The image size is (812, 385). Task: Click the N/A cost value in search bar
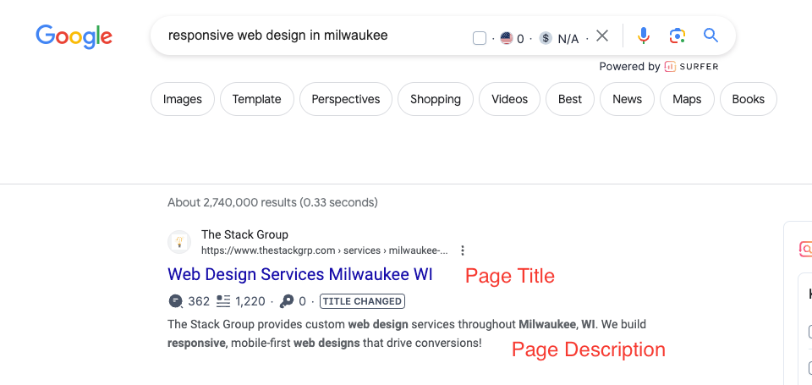pyautogui.click(x=568, y=39)
